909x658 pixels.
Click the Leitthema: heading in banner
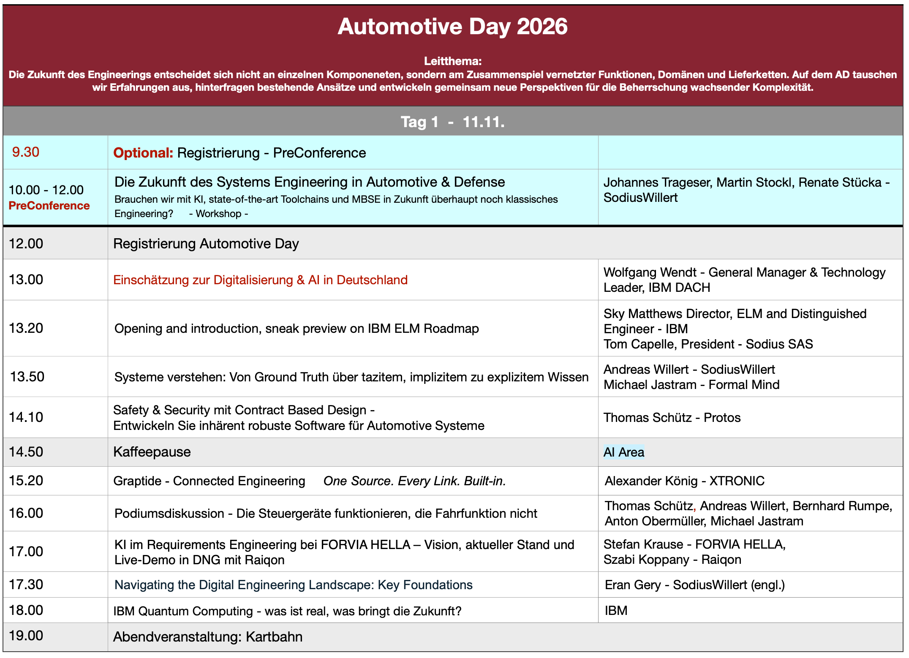point(453,61)
